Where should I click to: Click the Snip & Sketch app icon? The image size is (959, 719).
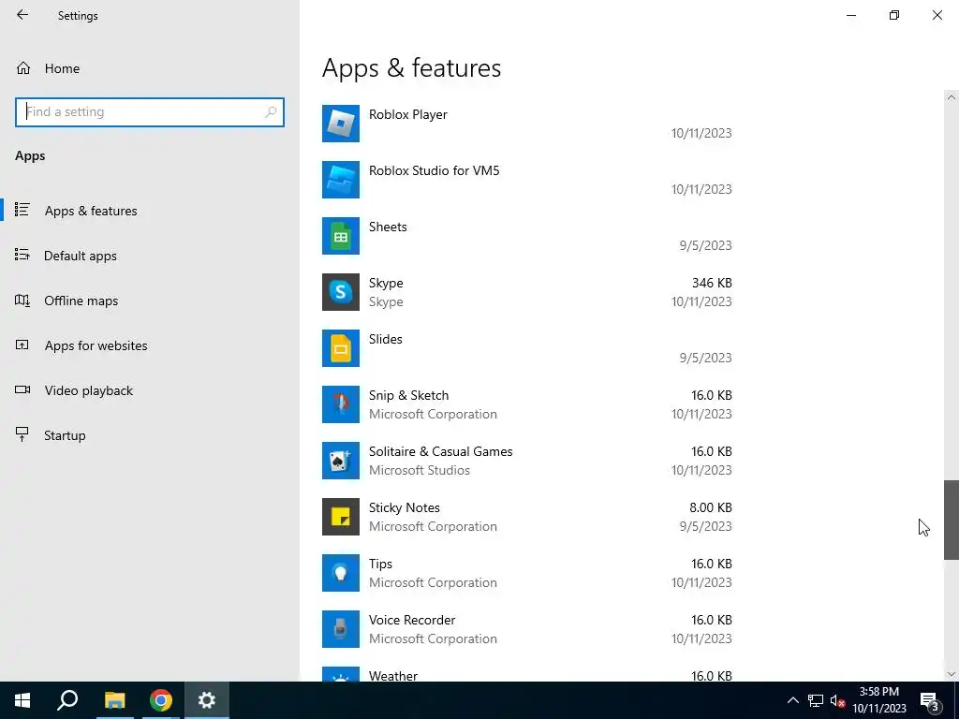pyautogui.click(x=341, y=404)
